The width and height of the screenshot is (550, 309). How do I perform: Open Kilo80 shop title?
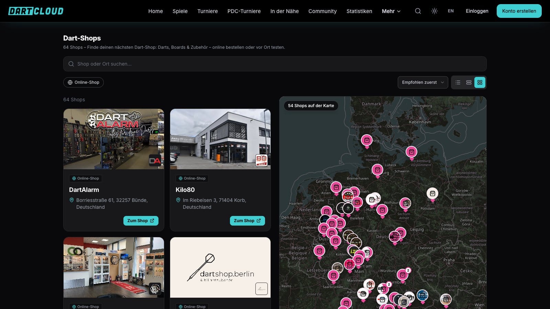point(185,190)
